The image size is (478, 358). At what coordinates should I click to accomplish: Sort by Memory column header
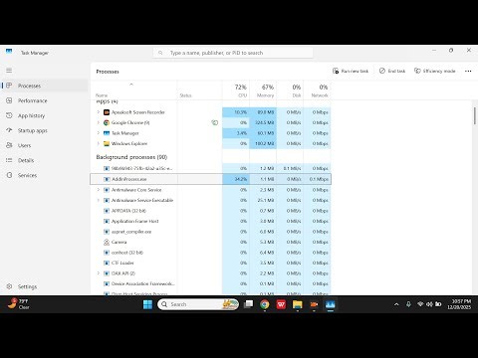[263, 90]
